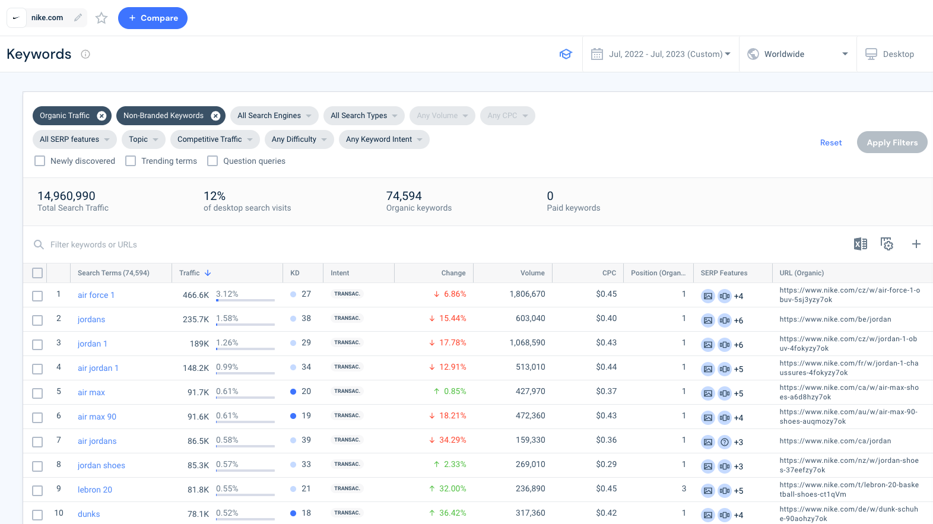Image resolution: width=933 pixels, height=524 pixels.
Task: Select the air force 1 row checkbox
Action: (37, 296)
